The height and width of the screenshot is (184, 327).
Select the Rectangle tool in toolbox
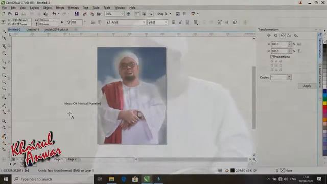click(x=4, y=75)
